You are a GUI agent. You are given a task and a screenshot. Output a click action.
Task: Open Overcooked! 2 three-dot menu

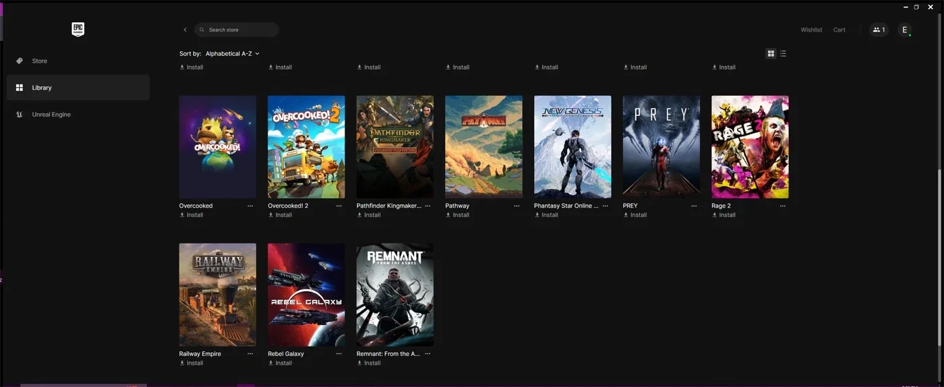coord(339,206)
